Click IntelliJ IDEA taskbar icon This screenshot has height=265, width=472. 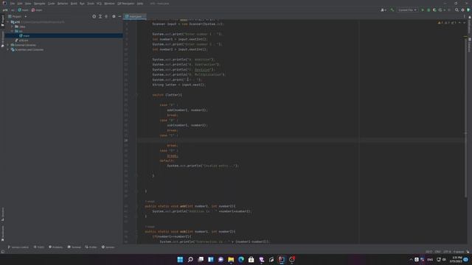click(282, 260)
